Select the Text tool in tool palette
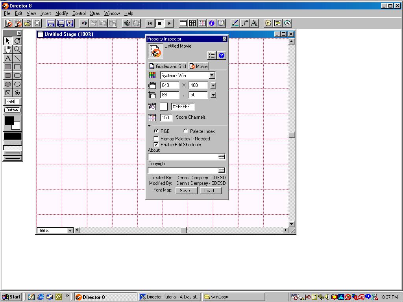Screen dimensions: 403x302 (x=8, y=58)
